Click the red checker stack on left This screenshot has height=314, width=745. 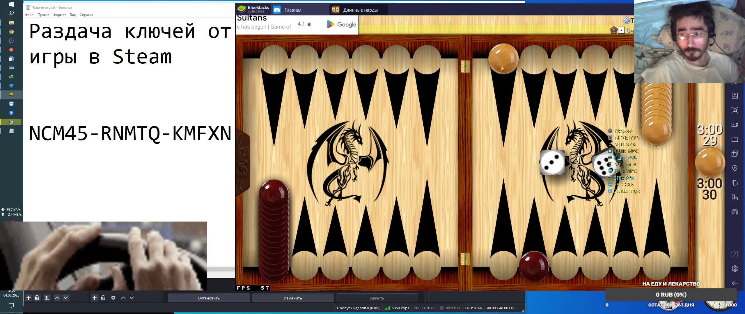pos(274,230)
